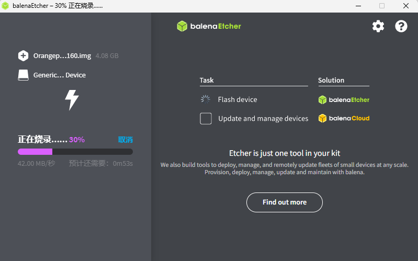Click the Generic… Device target name

tap(60, 75)
